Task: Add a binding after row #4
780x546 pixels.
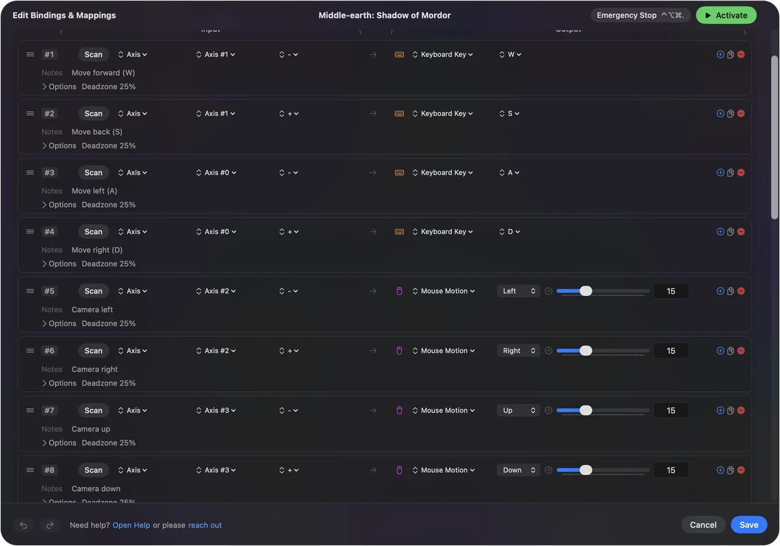Action: [720, 232]
